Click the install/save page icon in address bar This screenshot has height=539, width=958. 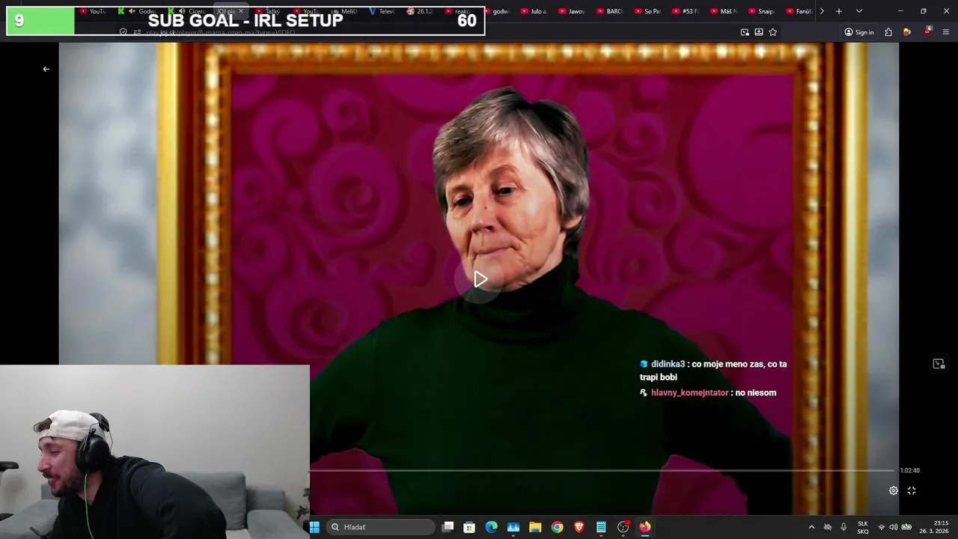coord(759,32)
